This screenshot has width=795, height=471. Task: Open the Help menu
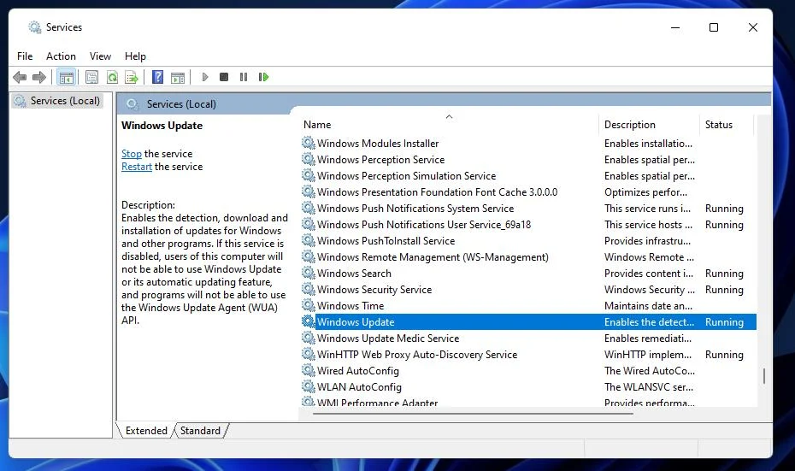[x=135, y=56]
